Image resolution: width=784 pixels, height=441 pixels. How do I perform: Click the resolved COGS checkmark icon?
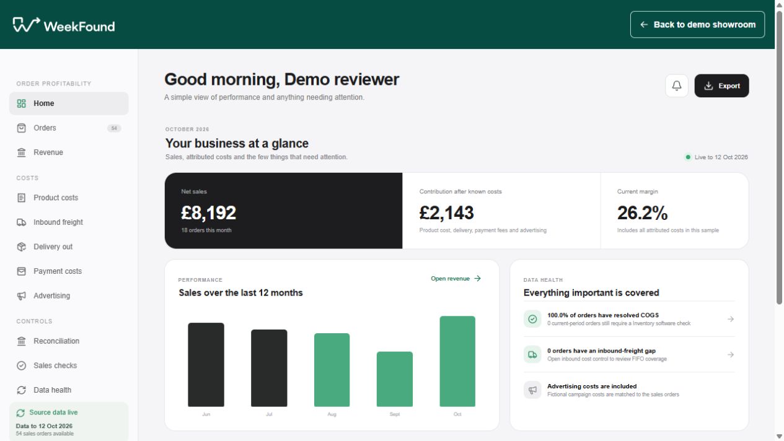[x=532, y=319]
